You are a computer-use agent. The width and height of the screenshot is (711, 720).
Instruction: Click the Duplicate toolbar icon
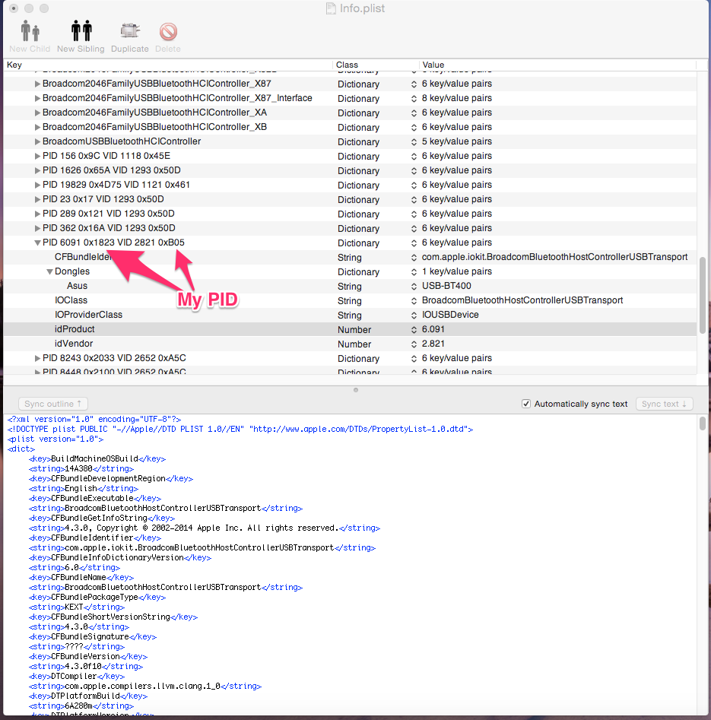tap(130, 32)
